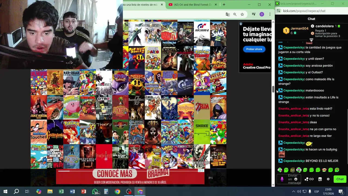348x196 pixels.
Task: Open OBS Studio from the taskbar
Action: point(129,192)
